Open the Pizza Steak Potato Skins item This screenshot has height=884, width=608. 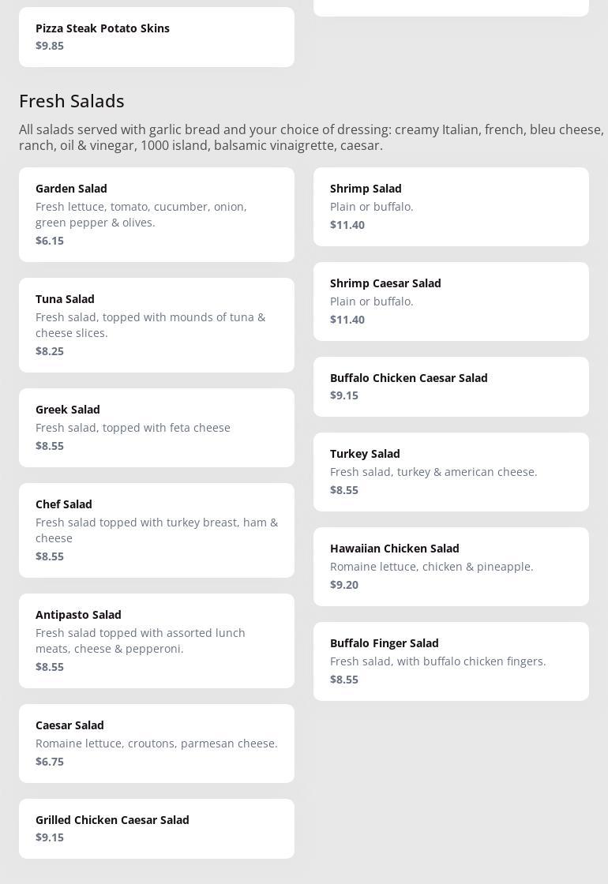pyautogui.click(x=156, y=37)
